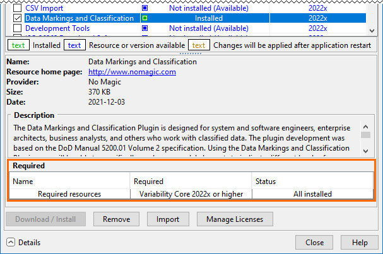The width and height of the screenshot is (383, 254).
Task: Click the blue status icon for Development Tools
Action: coord(144,28)
